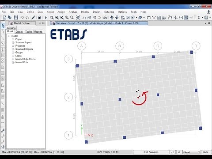The width and height of the screenshot is (212, 159).
Task: Open the File menu
Action: pos(4,12)
